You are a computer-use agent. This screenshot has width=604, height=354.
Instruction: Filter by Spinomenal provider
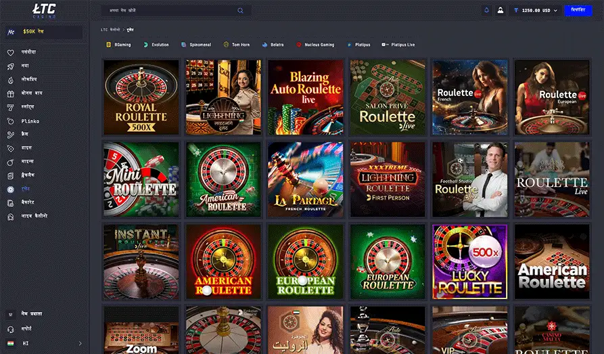tap(196, 45)
